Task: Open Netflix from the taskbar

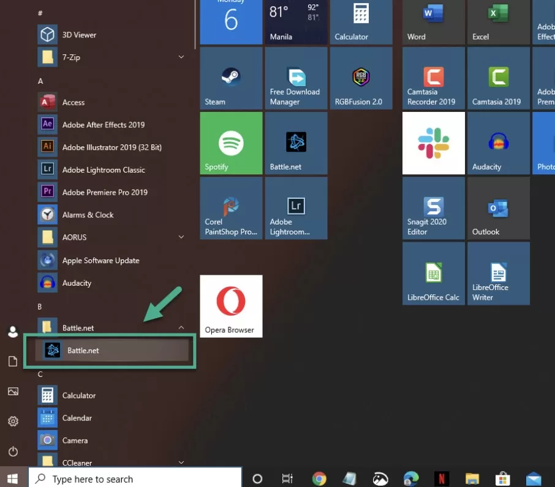Action: [442, 479]
